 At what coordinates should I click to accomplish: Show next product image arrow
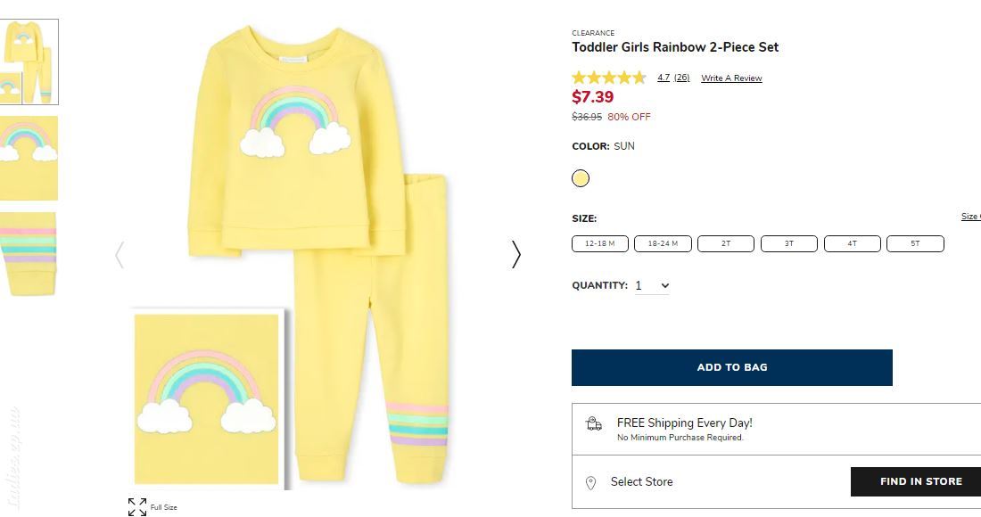pyautogui.click(x=516, y=254)
